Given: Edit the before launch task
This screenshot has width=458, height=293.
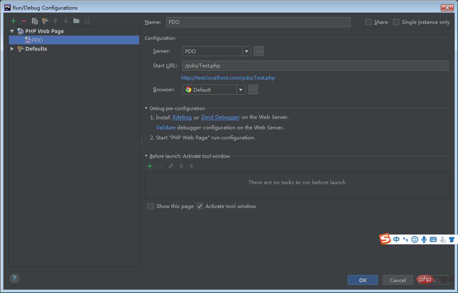Looking at the screenshot, I should tap(171, 166).
